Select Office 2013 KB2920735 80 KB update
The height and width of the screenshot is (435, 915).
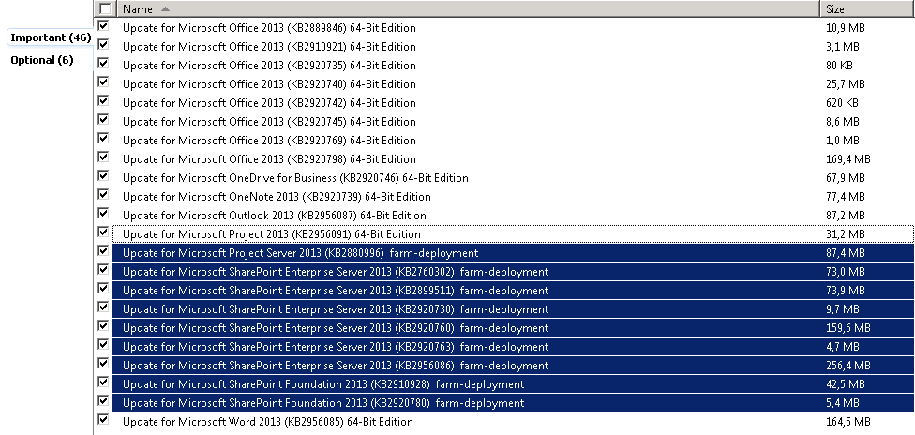point(269,66)
